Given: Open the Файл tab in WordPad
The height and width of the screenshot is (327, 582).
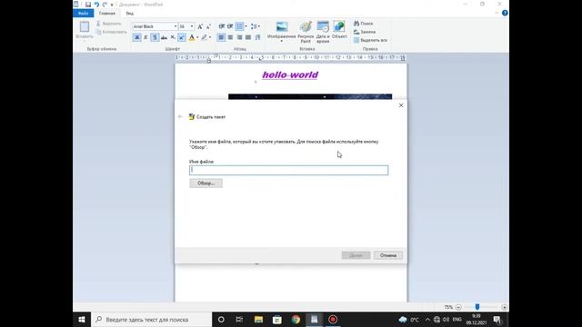Looking at the screenshot, I should coord(83,14).
